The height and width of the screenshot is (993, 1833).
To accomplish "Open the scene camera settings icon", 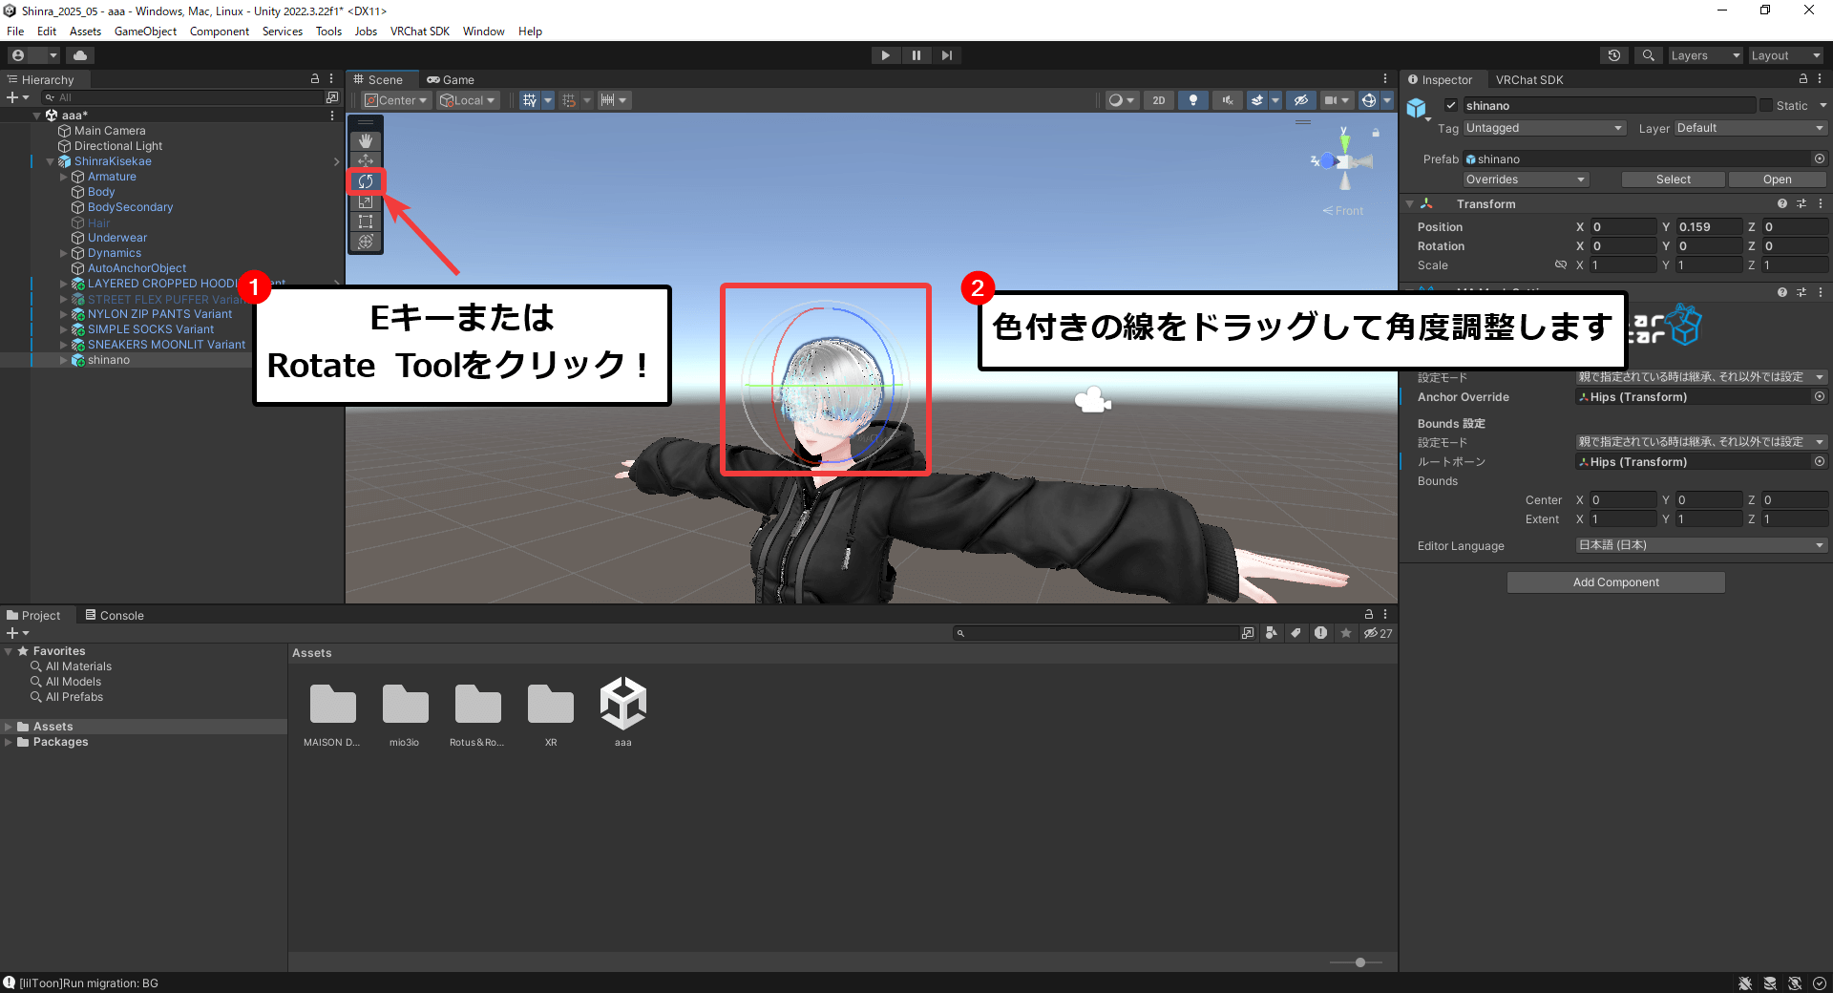I will point(1330,100).
